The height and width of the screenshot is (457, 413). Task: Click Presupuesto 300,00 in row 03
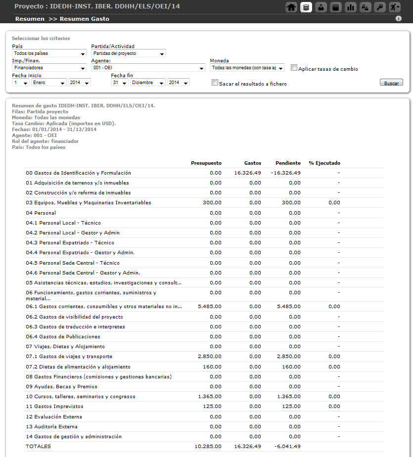[x=212, y=203]
